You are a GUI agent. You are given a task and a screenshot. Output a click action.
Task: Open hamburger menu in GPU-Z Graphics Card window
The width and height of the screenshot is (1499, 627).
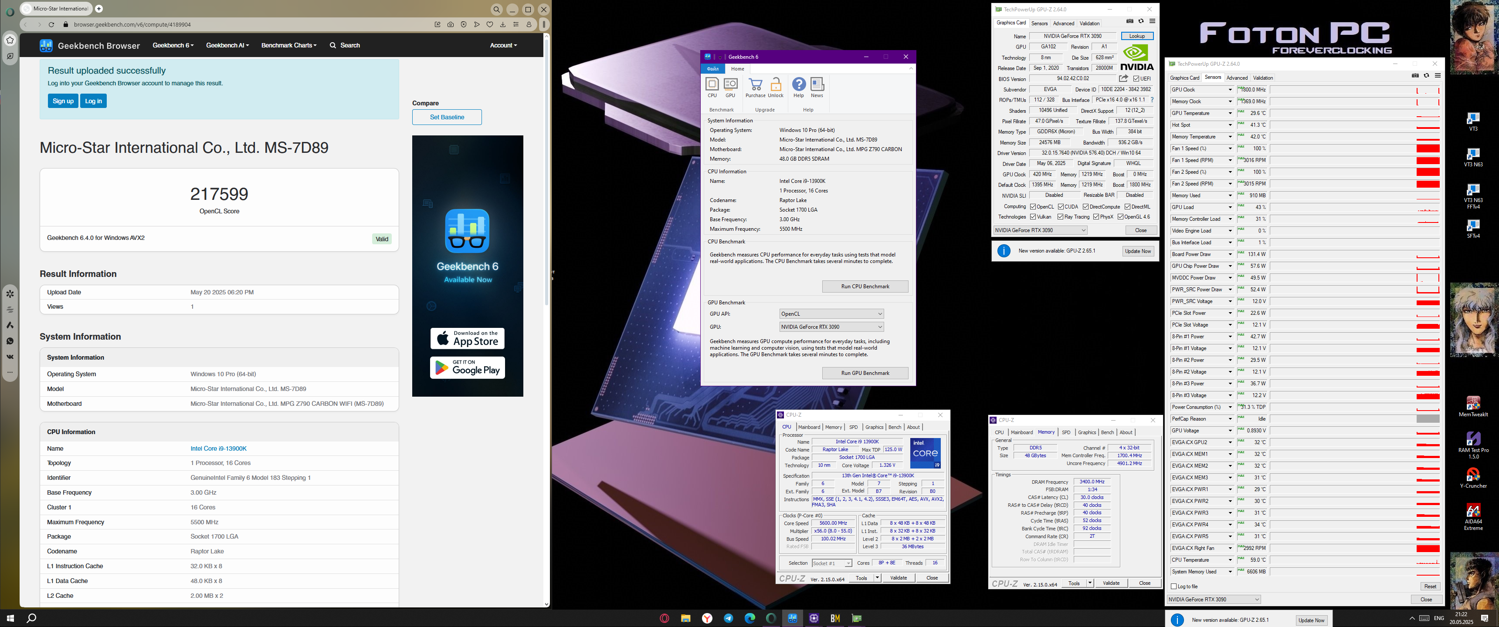(1152, 21)
